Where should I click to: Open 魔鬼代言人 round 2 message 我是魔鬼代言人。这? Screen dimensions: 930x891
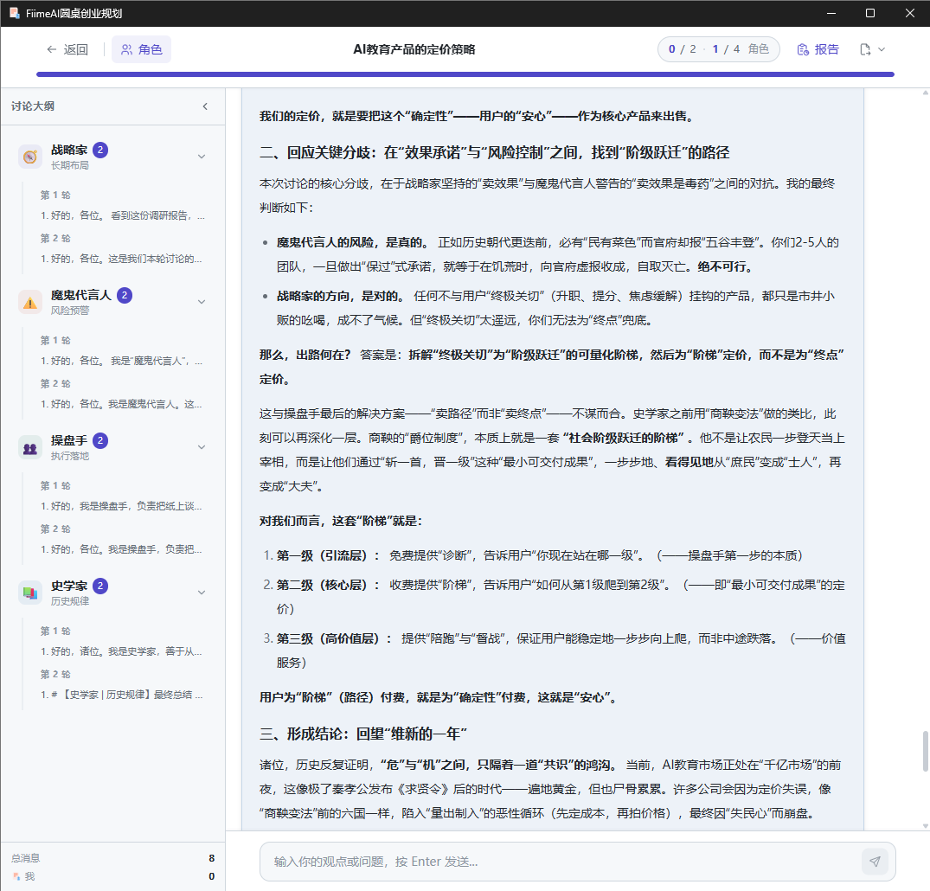coord(122,404)
